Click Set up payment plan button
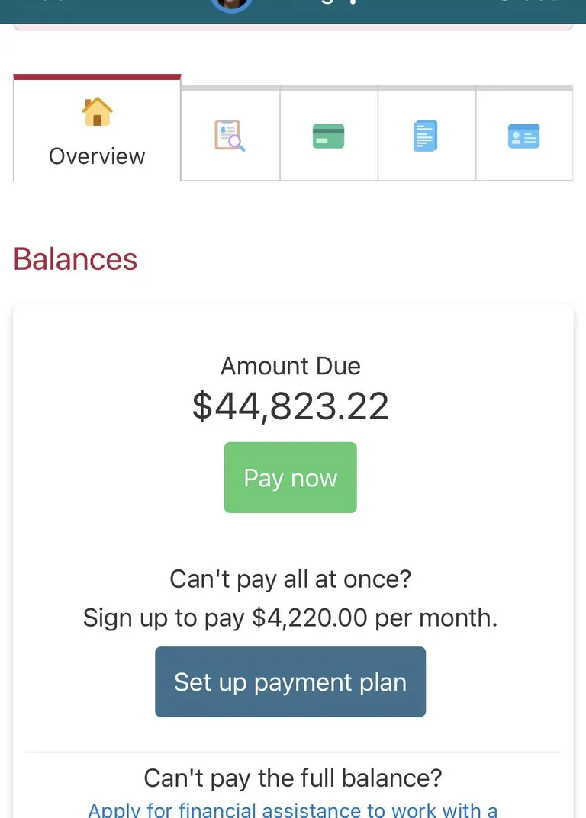 (290, 682)
